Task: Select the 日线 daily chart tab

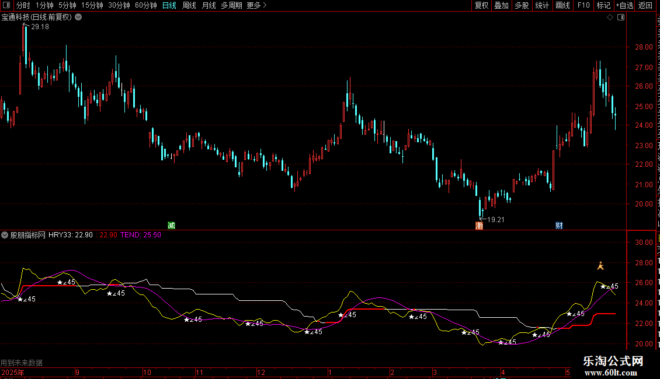Action: 169,5
